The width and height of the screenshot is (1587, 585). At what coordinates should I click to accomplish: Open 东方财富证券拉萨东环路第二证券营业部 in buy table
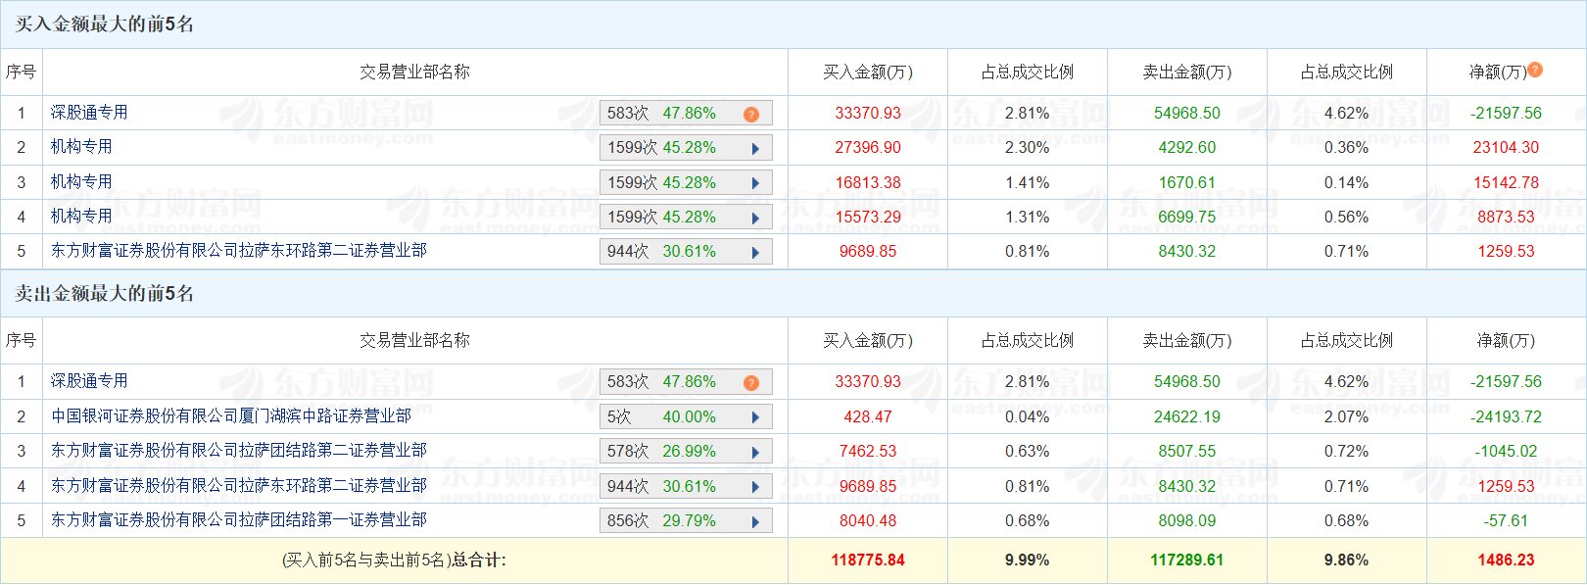[x=239, y=251]
